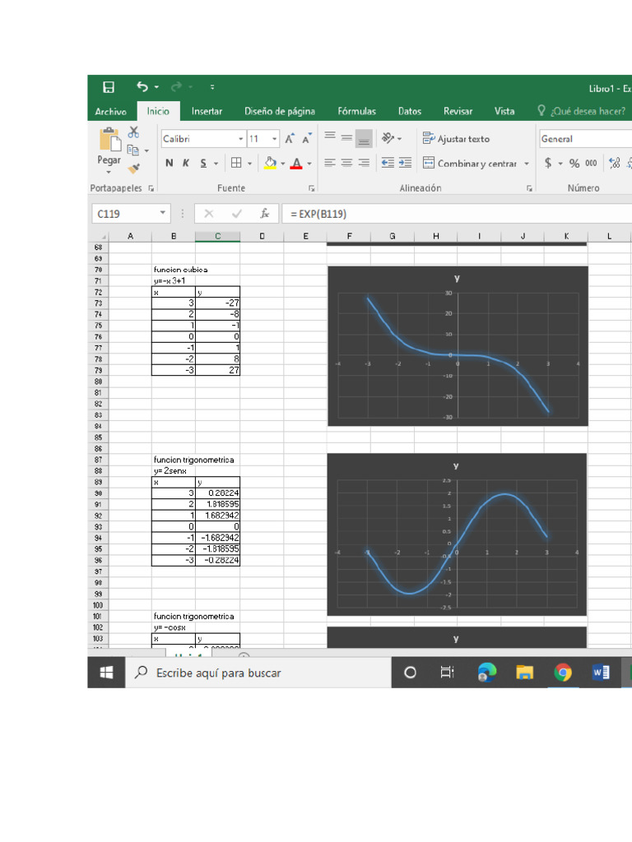
Task: Align cell text to the left
Action: [330, 163]
